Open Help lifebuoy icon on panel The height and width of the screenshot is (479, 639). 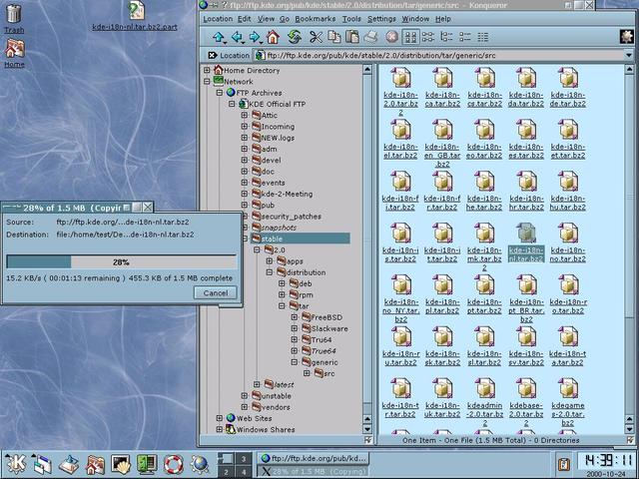coord(174,464)
